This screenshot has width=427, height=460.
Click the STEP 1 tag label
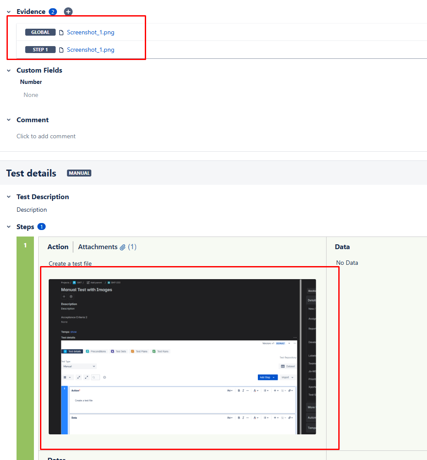click(x=40, y=50)
